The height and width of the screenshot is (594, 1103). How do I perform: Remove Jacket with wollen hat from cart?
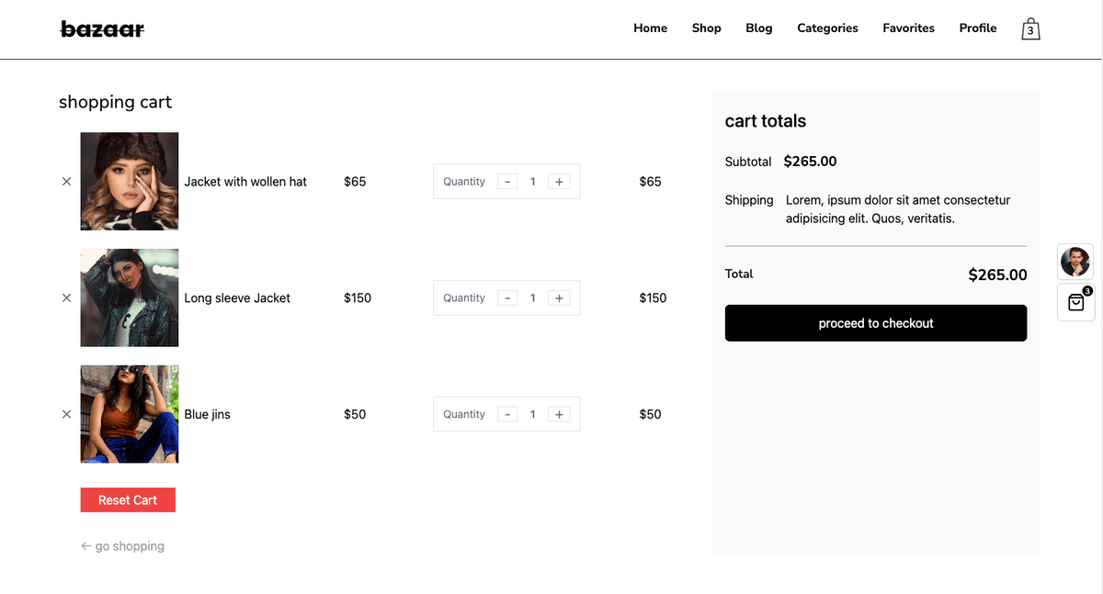click(x=66, y=182)
